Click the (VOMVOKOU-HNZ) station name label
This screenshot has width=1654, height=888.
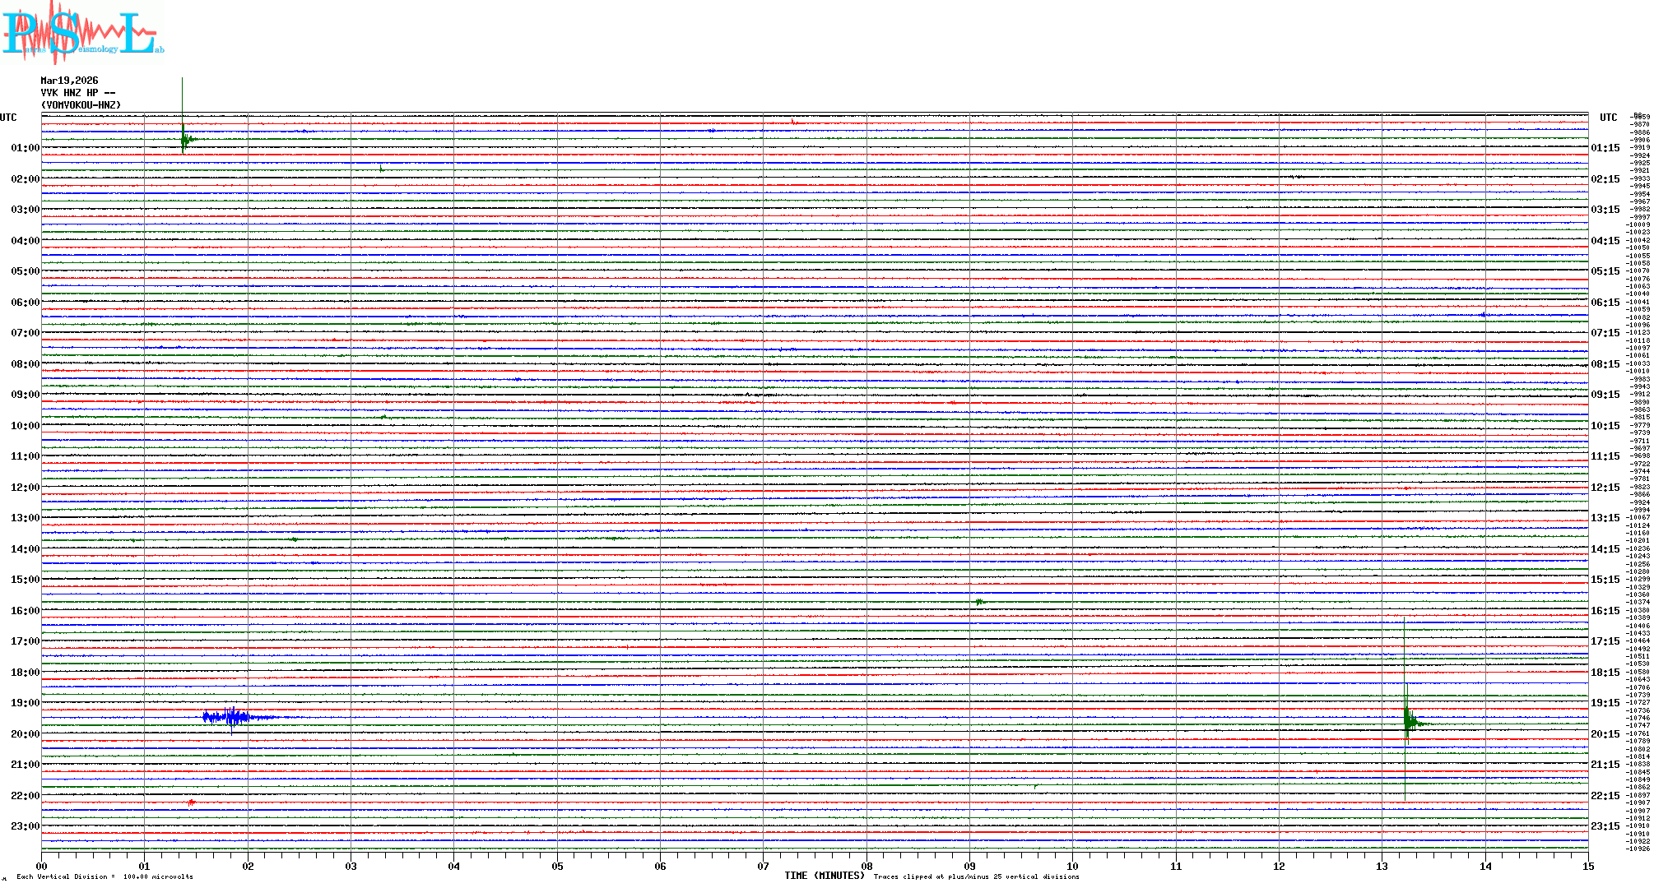pyautogui.click(x=81, y=105)
